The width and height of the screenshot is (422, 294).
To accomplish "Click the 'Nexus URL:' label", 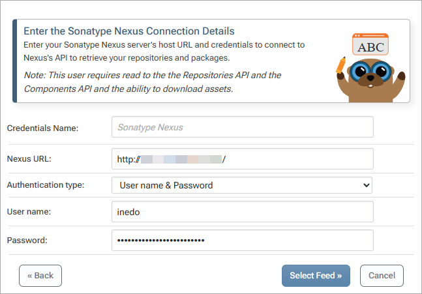I will pos(29,159).
